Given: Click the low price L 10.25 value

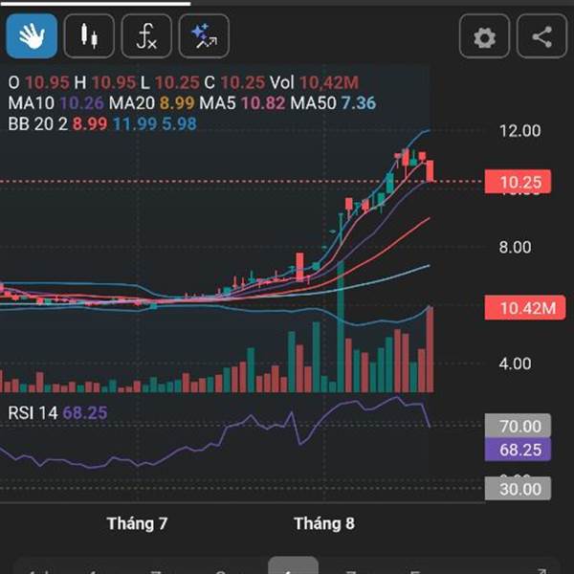Looking at the screenshot, I should pos(170,82).
